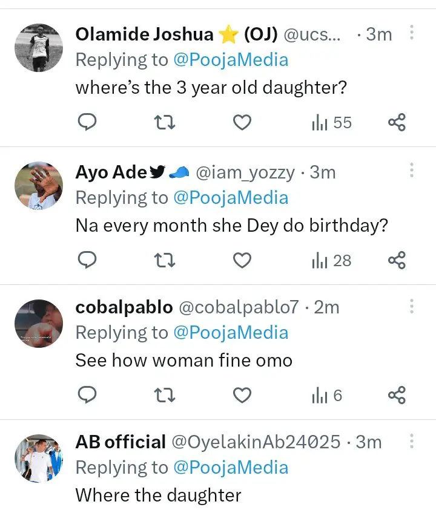Open more options on cobalpablo's tweet
This screenshot has height=510, width=436.
[x=411, y=306]
